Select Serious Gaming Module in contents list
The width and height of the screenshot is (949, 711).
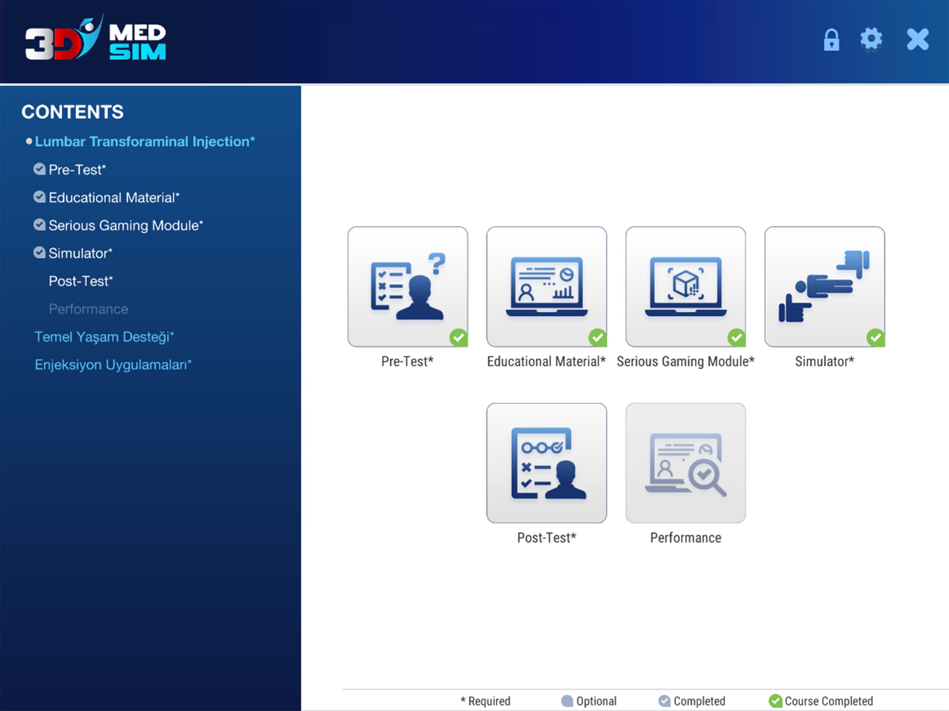[x=125, y=225]
